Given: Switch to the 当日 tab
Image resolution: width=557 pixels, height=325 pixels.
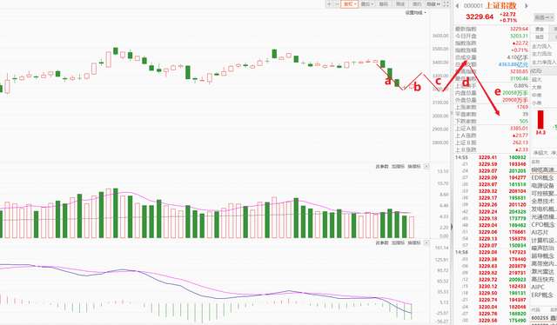Looking at the screenshot, I should pos(540,36).
